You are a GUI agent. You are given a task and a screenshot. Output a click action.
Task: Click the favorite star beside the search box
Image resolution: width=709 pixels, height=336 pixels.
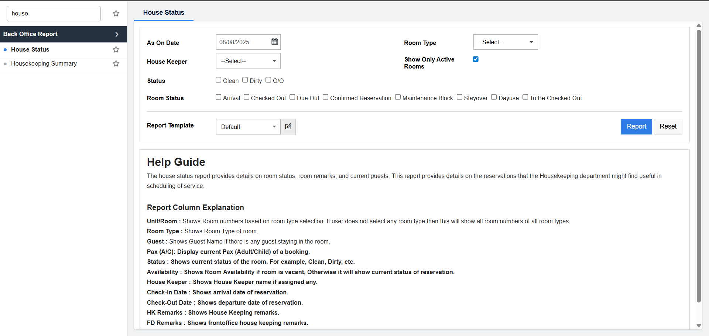click(116, 14)
